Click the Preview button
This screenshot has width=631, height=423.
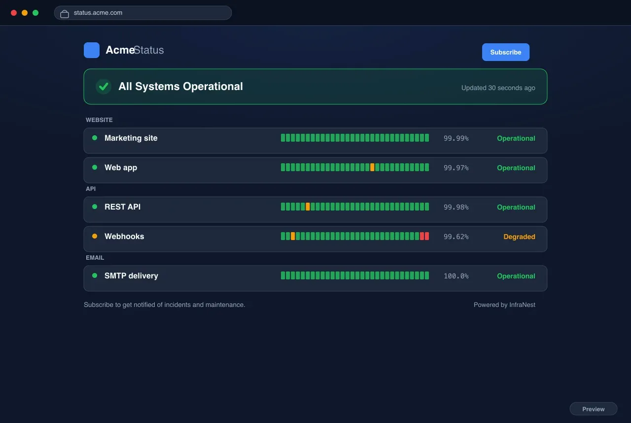click(594, 409)
